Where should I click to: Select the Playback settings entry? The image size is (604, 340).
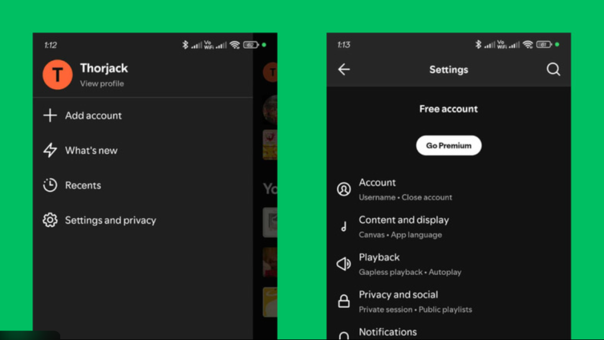(x=410, y=264)
